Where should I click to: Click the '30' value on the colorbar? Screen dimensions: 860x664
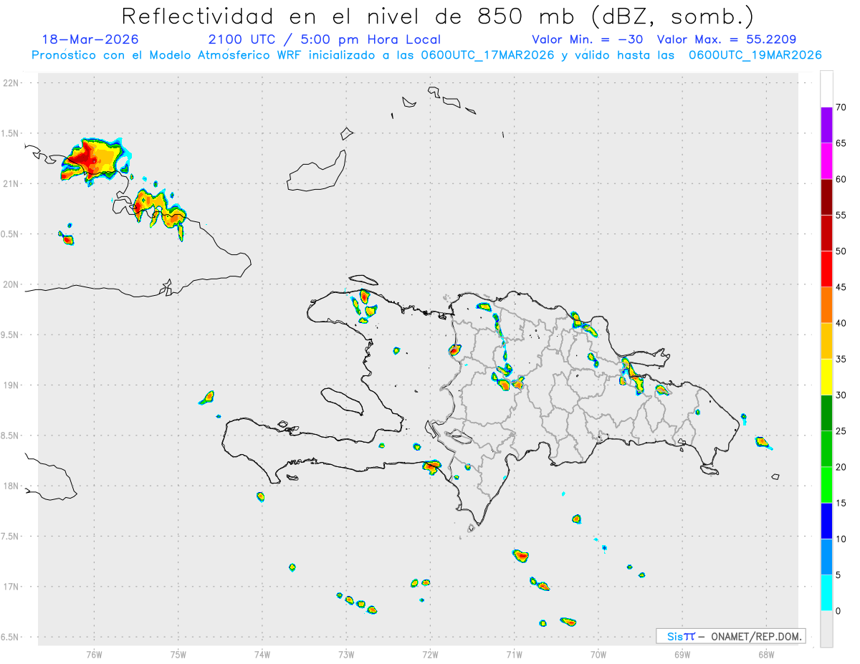[841, 395]
